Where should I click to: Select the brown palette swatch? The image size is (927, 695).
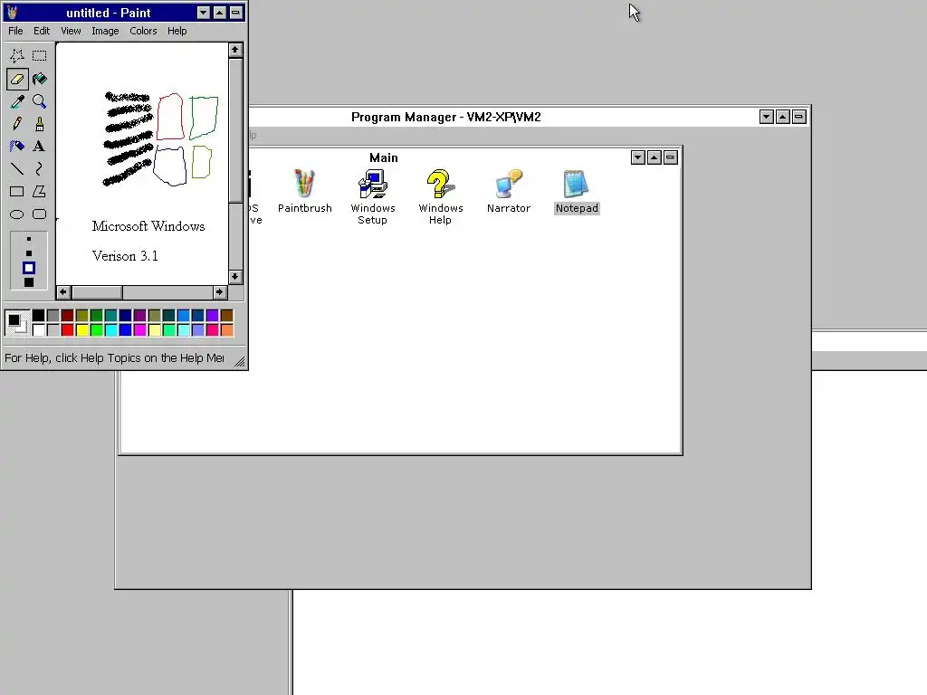point(227,315)
